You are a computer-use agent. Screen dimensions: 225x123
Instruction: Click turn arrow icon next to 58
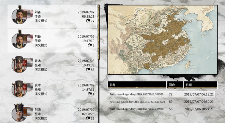[88, 70]
